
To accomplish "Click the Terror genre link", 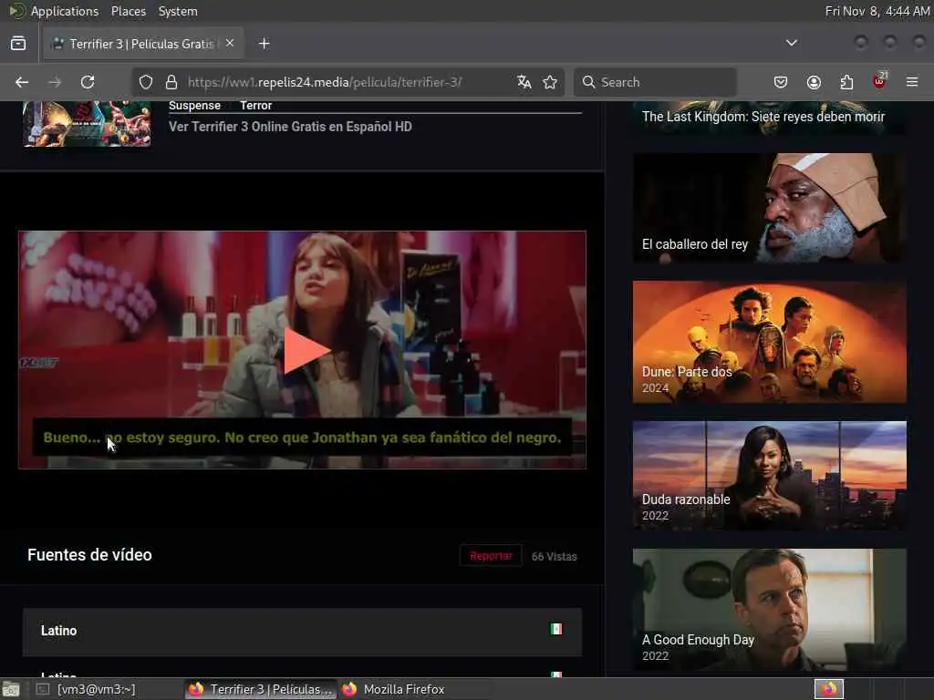I will pos(255,106).
